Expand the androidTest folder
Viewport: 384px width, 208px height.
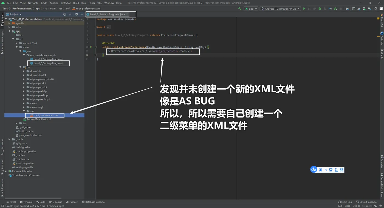[17, 43]
